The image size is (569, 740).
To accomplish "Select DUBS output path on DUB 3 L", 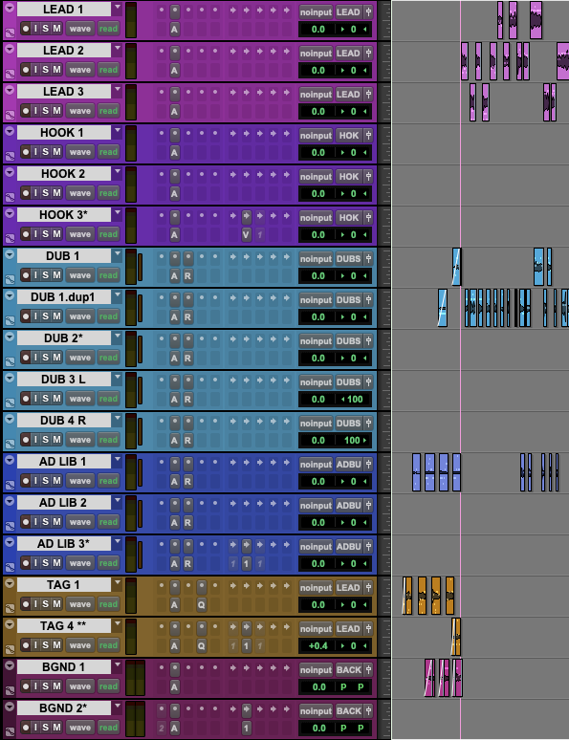I will coord(348,382).
